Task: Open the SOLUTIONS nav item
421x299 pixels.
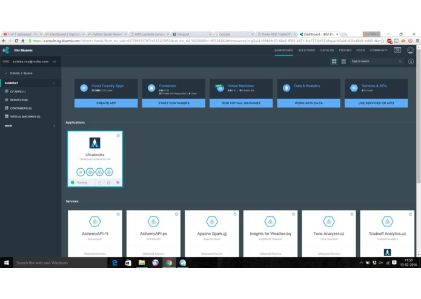Action: [307, 50]
